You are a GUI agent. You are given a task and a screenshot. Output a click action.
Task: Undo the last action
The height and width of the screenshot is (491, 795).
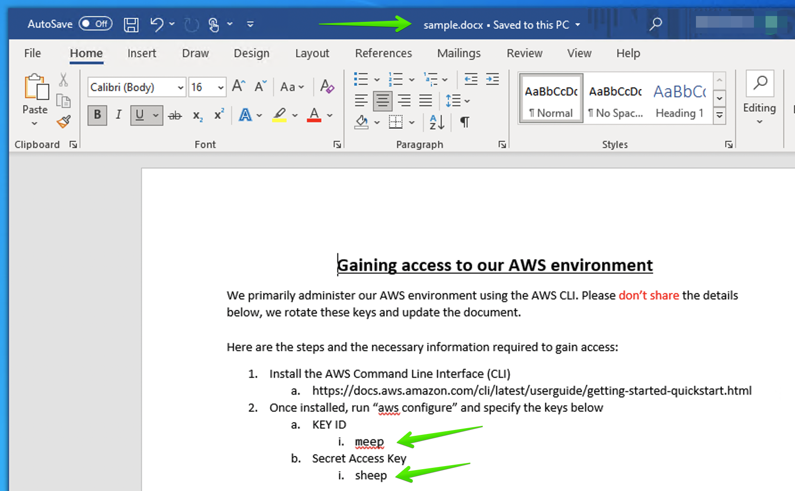pyautogui.click(x=156, y=24)
